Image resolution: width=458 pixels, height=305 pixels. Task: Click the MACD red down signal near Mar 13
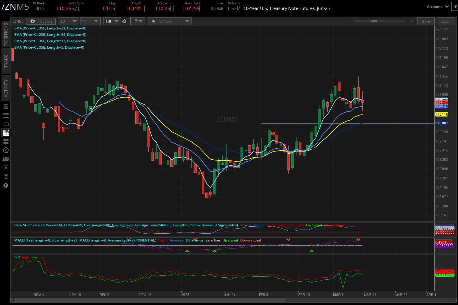pyautogui.click(x=358, y=240)
